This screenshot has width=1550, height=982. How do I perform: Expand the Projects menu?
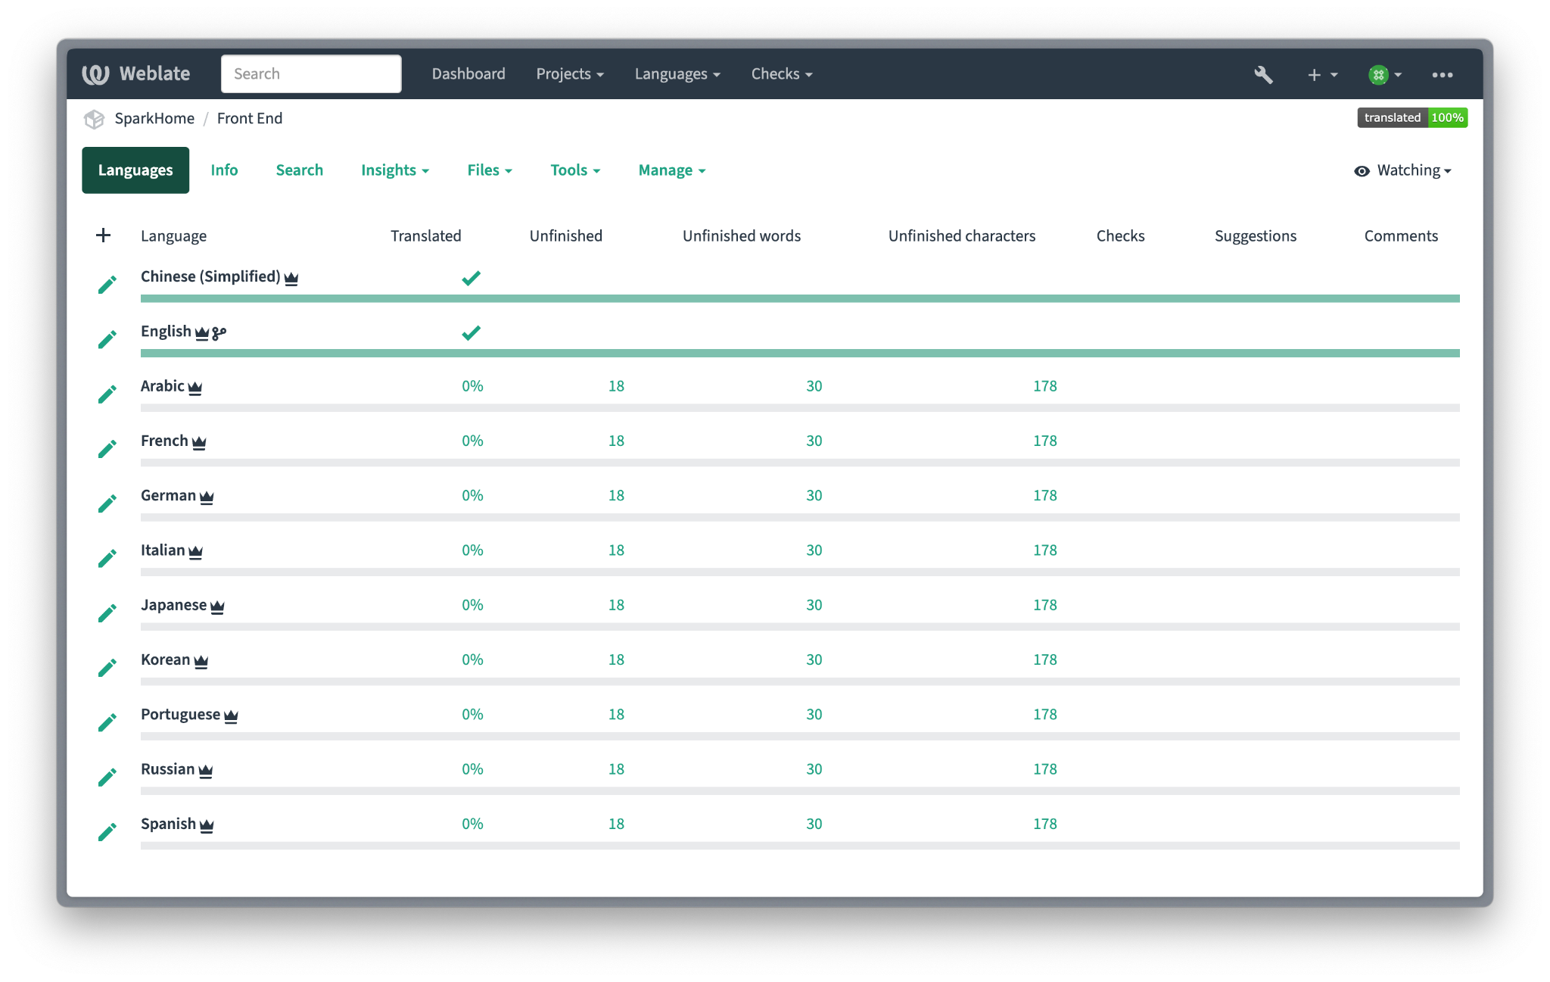(569, 74)
